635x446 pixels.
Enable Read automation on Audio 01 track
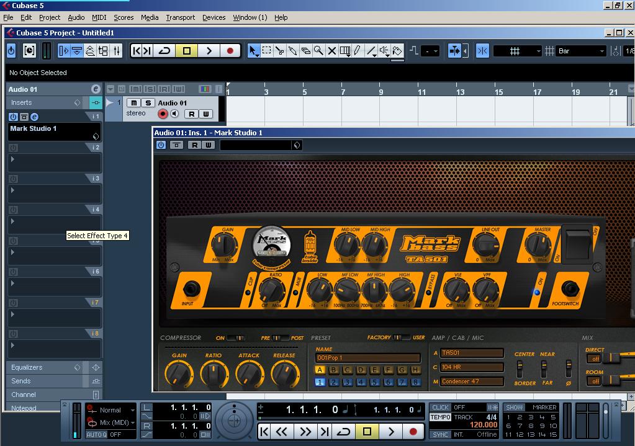click(192, 114)
